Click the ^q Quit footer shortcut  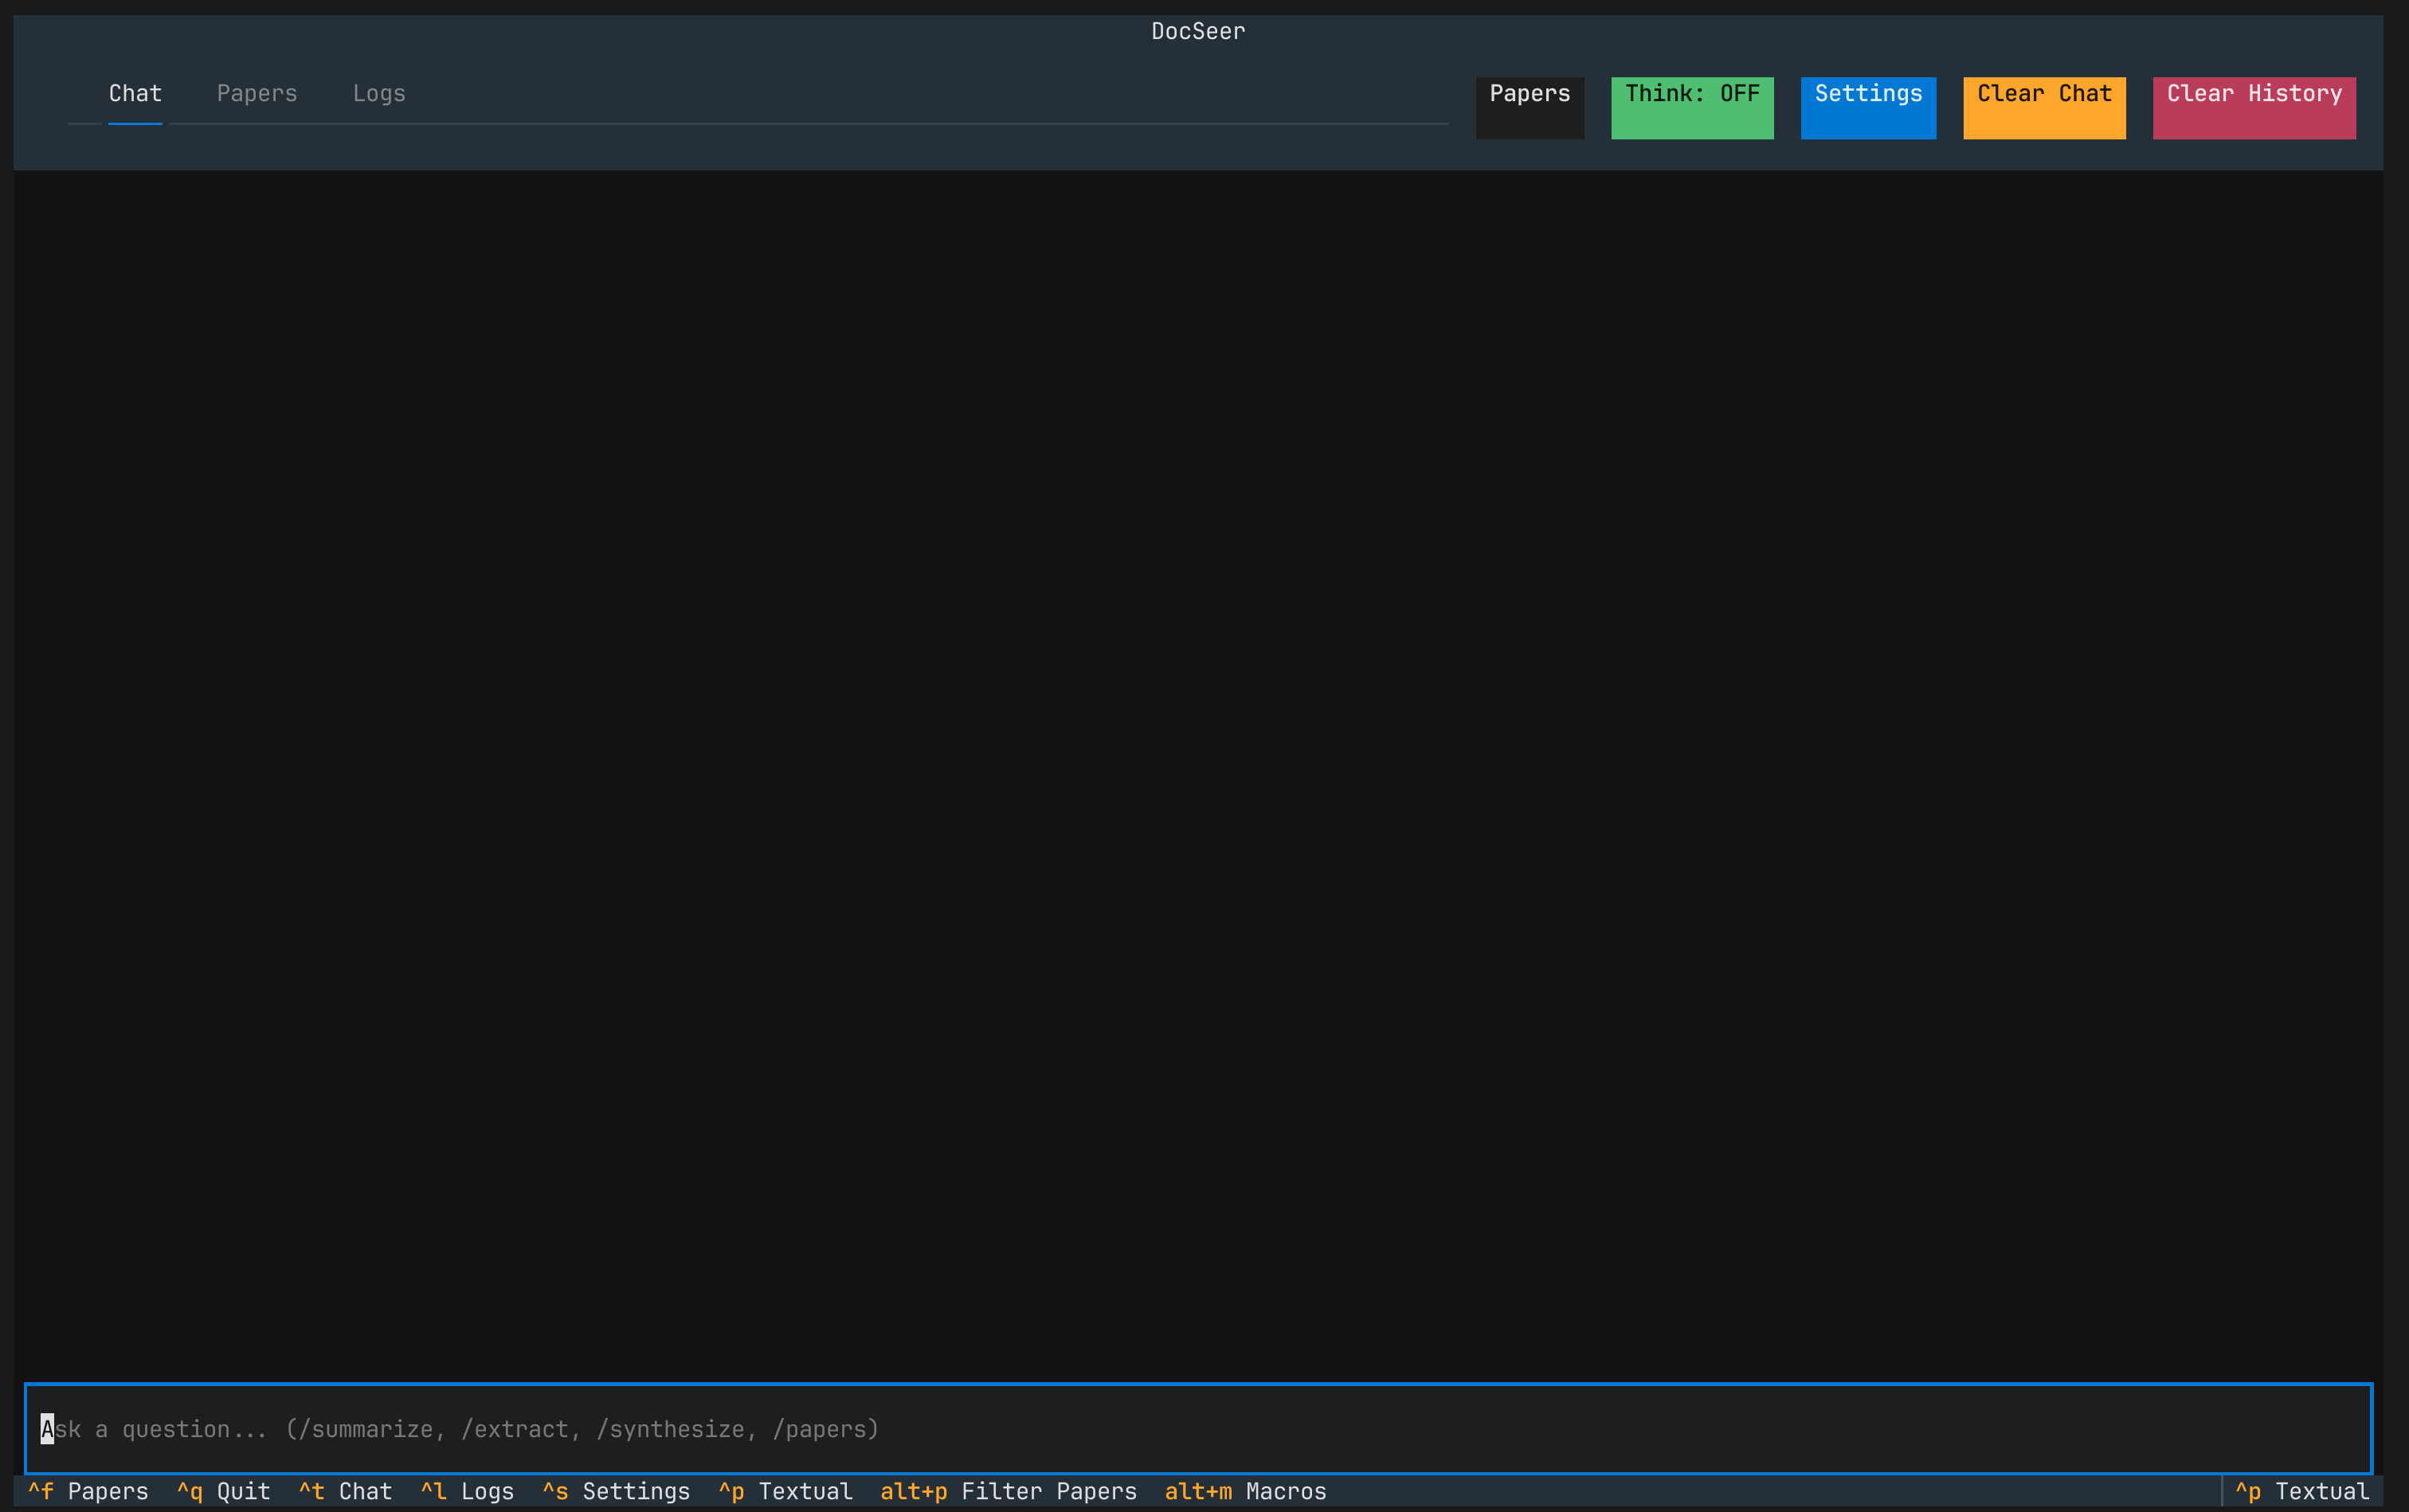[x=224, y=1491]
